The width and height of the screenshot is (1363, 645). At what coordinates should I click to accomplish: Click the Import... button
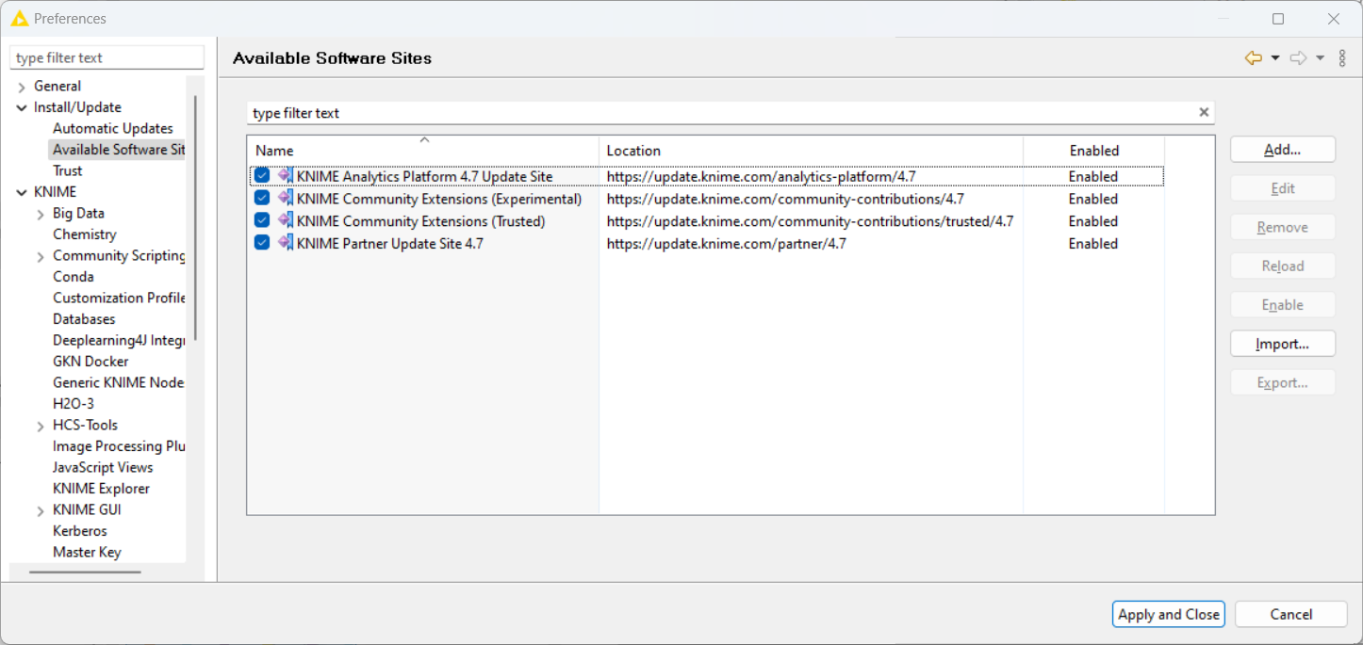coord(1283,344)
